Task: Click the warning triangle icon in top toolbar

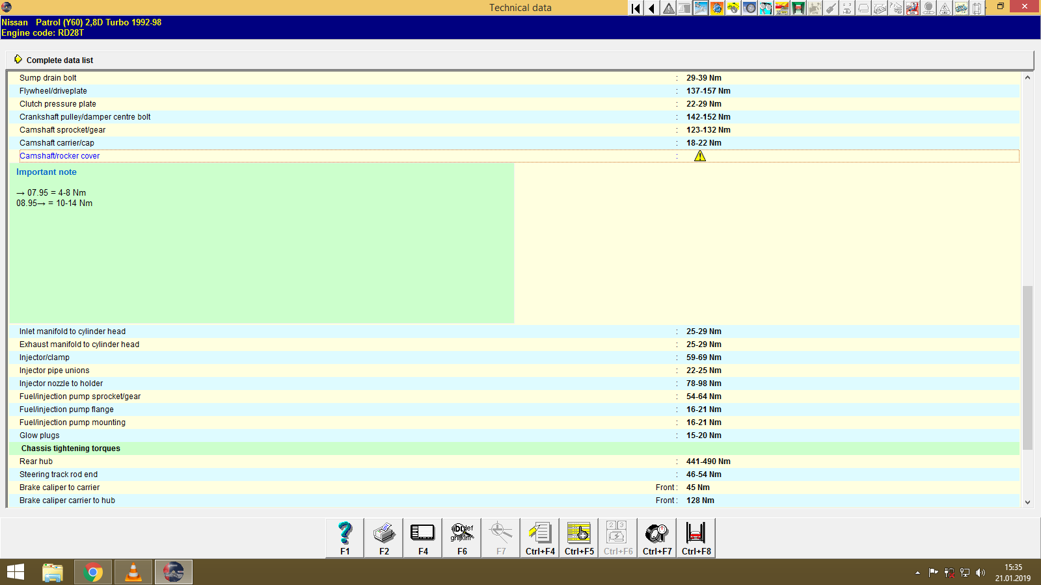Action: [x=668, y=8]
